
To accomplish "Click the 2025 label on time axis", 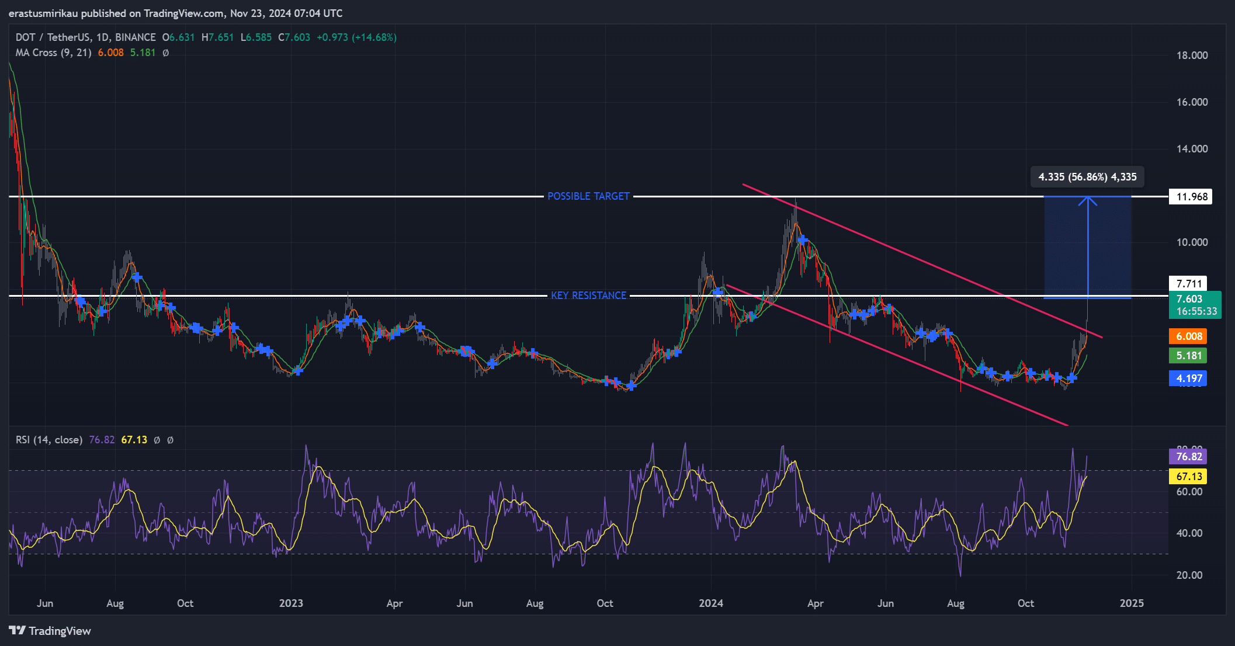I will pyautogui.click(x=1132, y=603).
